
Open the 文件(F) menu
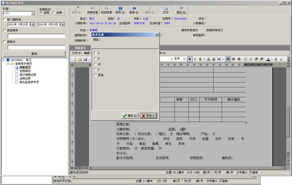tap(77, 53)
